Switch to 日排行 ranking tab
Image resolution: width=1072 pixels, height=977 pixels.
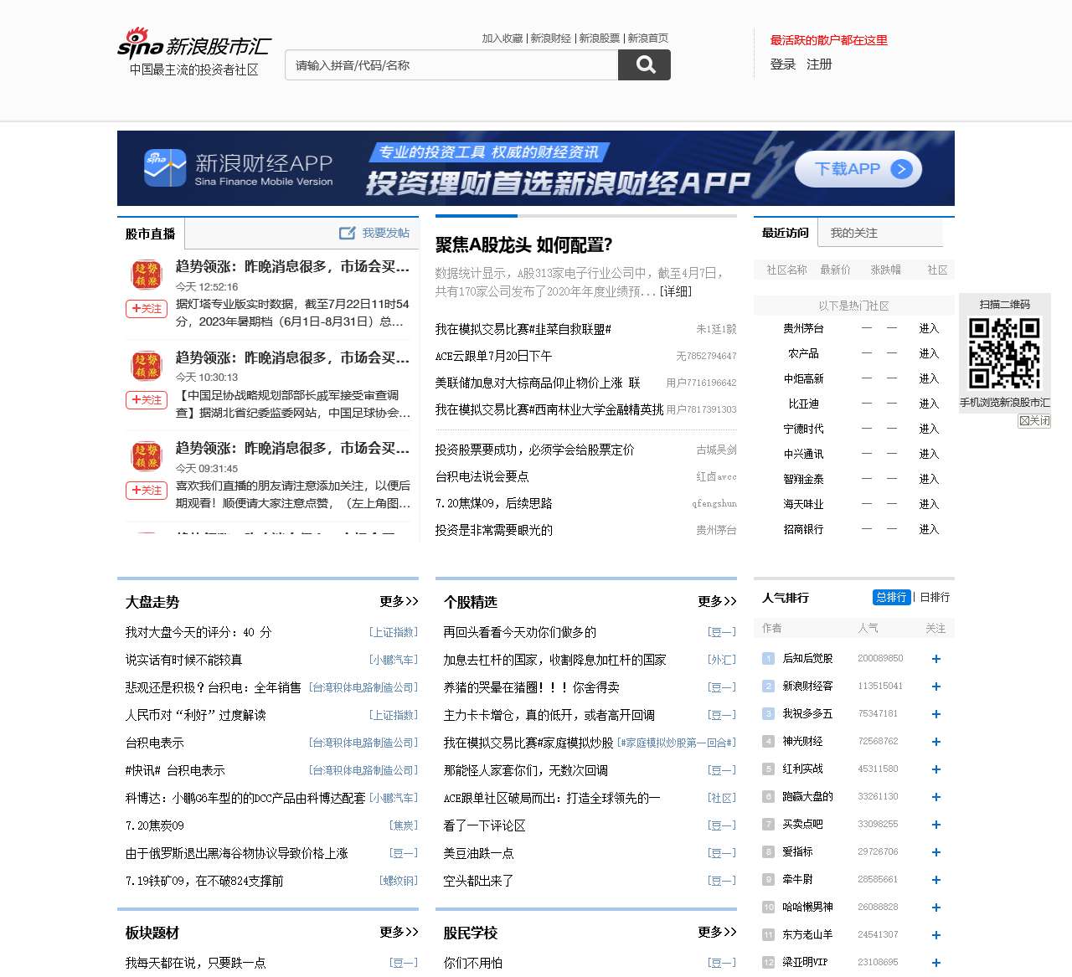(x=935, y=597)
